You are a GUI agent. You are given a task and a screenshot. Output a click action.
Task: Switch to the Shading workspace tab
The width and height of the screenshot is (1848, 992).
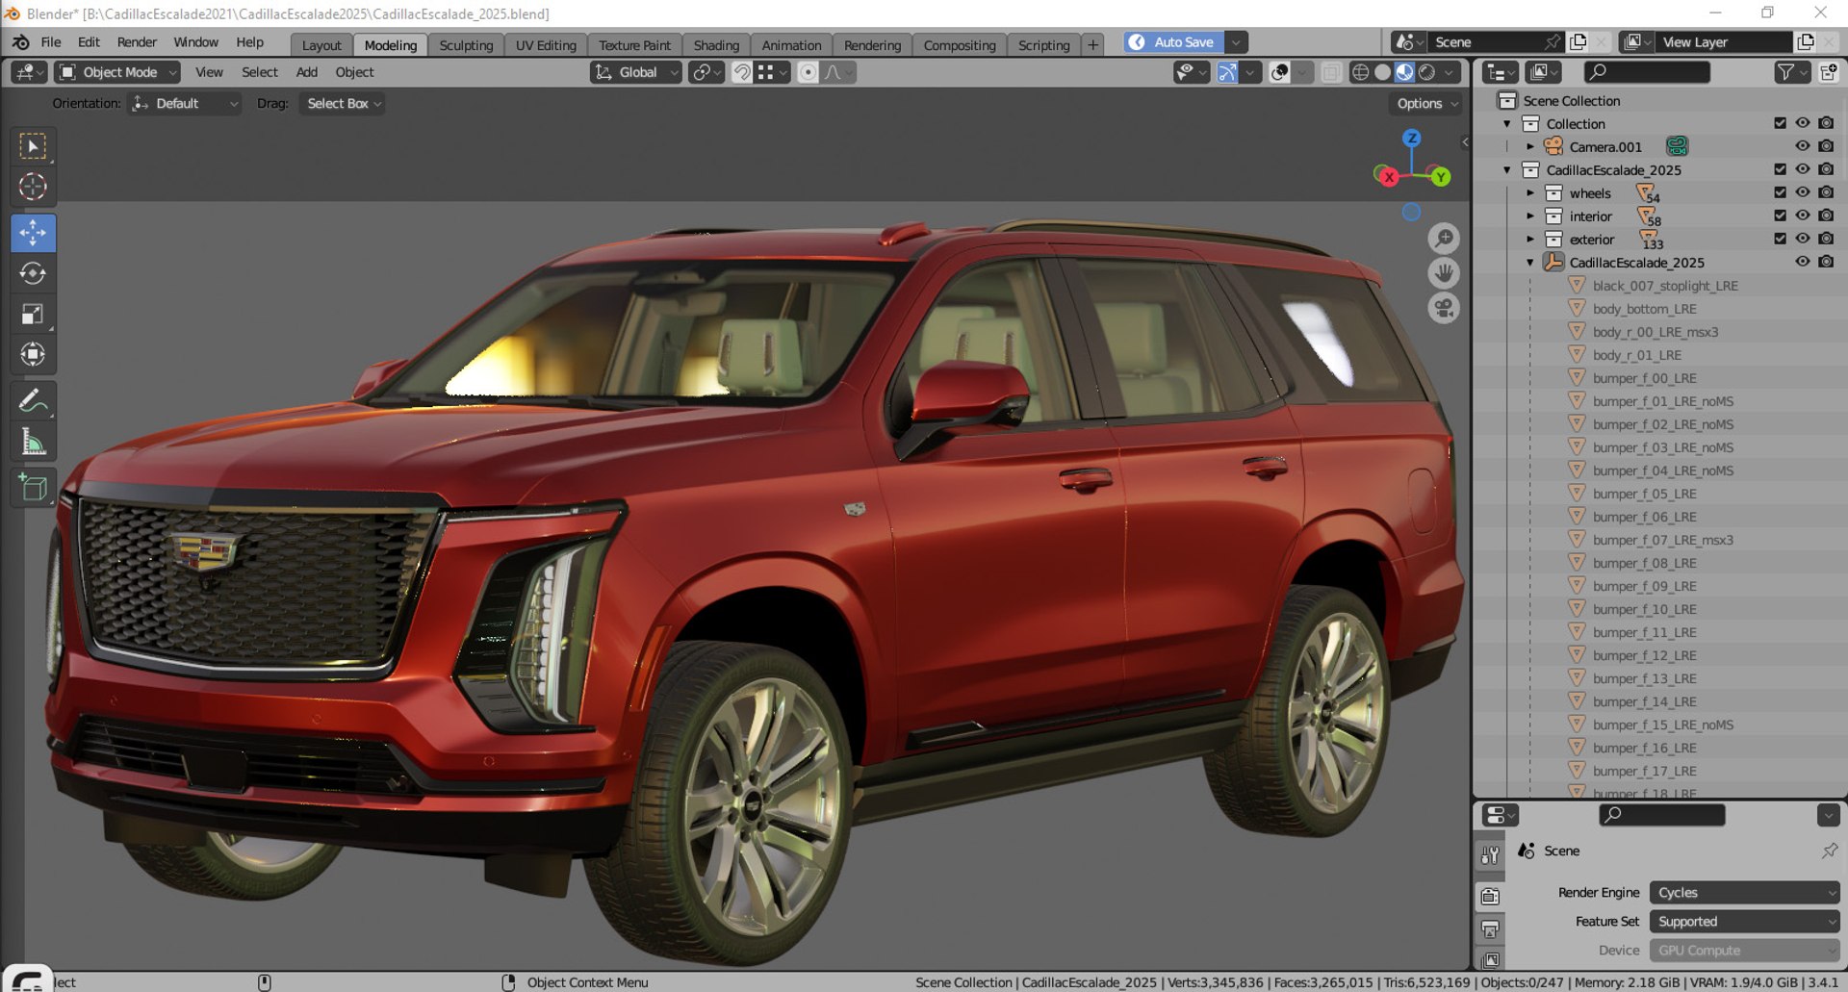(716, 45)
